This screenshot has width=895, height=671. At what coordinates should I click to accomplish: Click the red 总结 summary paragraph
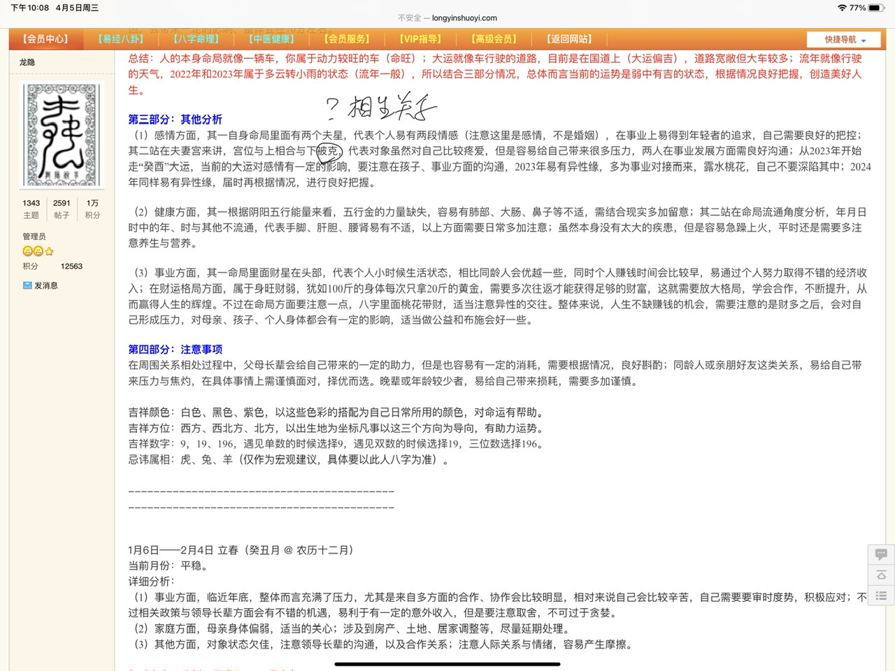pyautogui.click(x=495, y=74)
